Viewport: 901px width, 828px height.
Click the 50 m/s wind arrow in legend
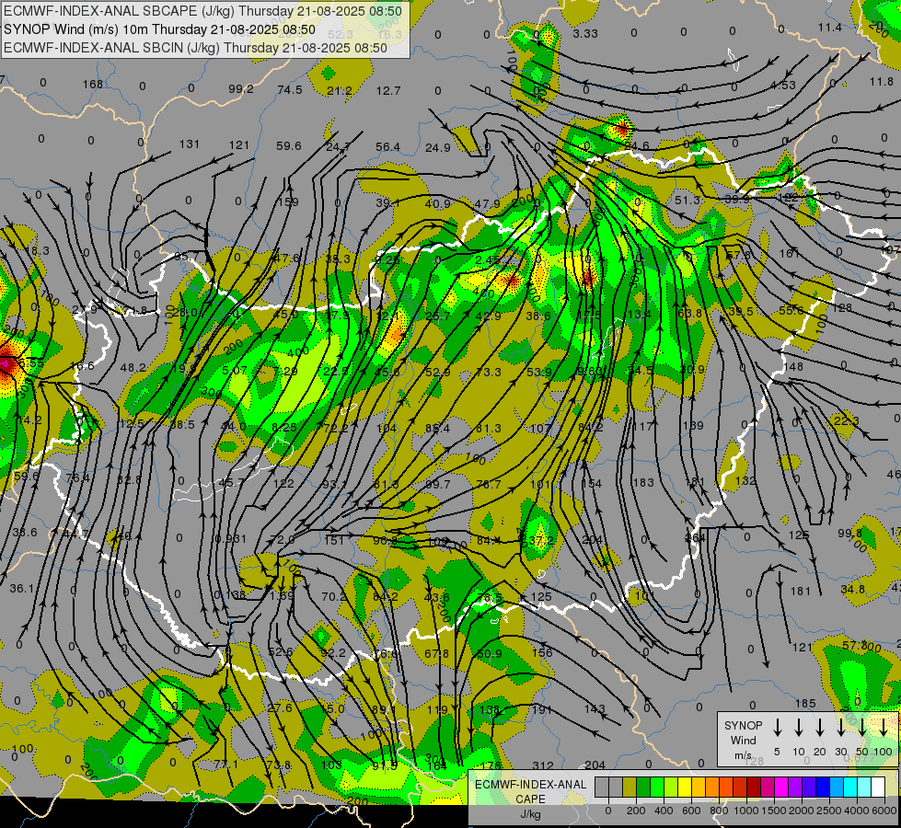pos(862,728)
